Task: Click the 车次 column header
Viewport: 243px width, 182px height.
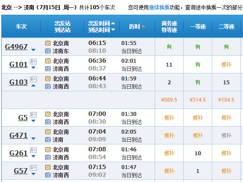Action: click(21, 26)
